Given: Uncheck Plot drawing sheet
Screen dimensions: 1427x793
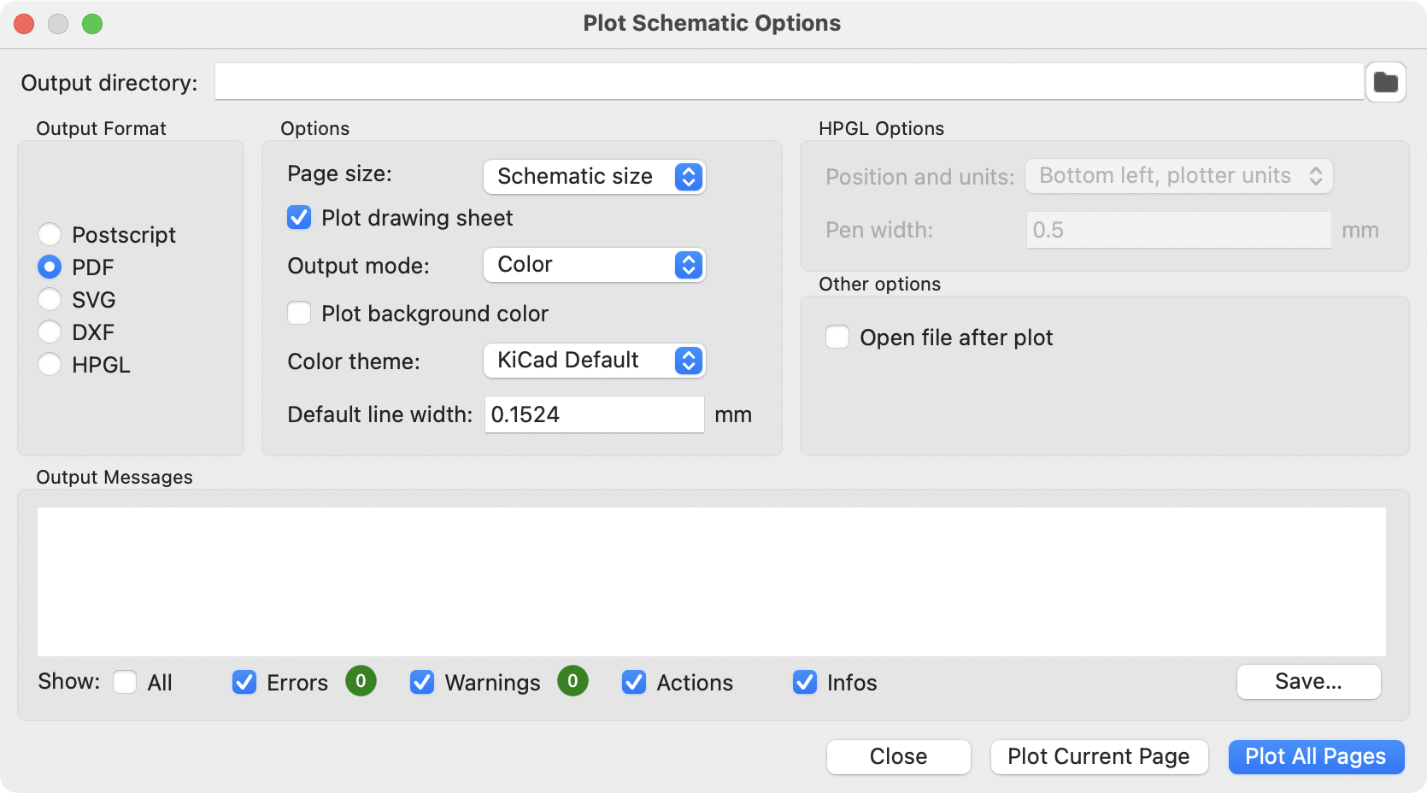Looking at the screenshot, I should [299, 218].
